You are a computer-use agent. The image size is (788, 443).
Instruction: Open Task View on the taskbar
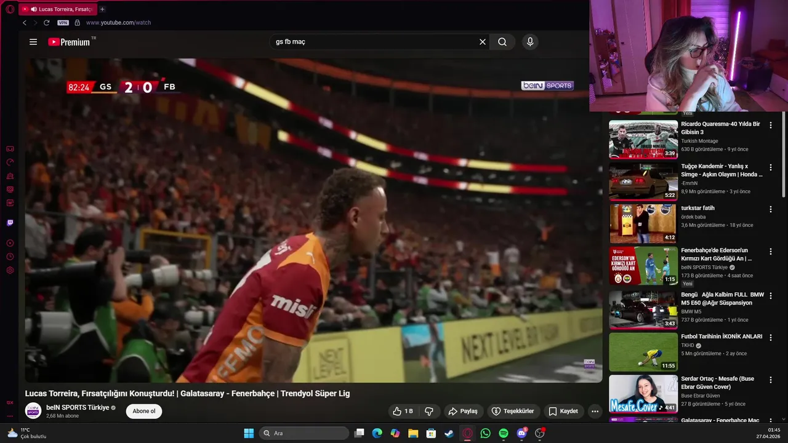pyautogui.click(x=360, y=433)
